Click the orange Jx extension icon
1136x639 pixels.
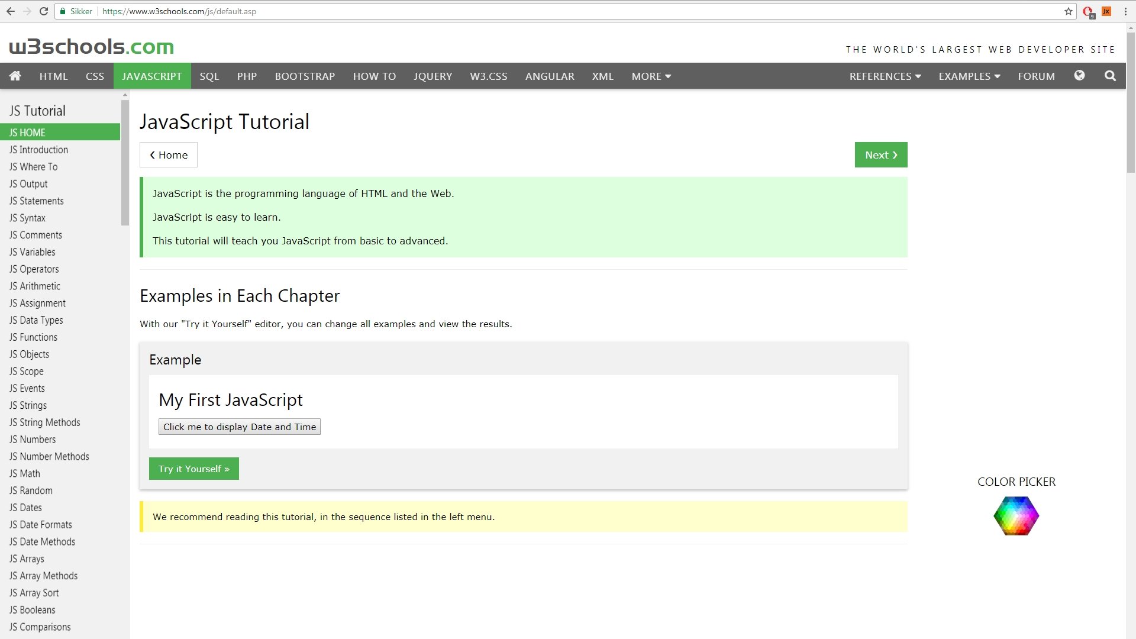pyautogui.click(x=1106, y=11)
